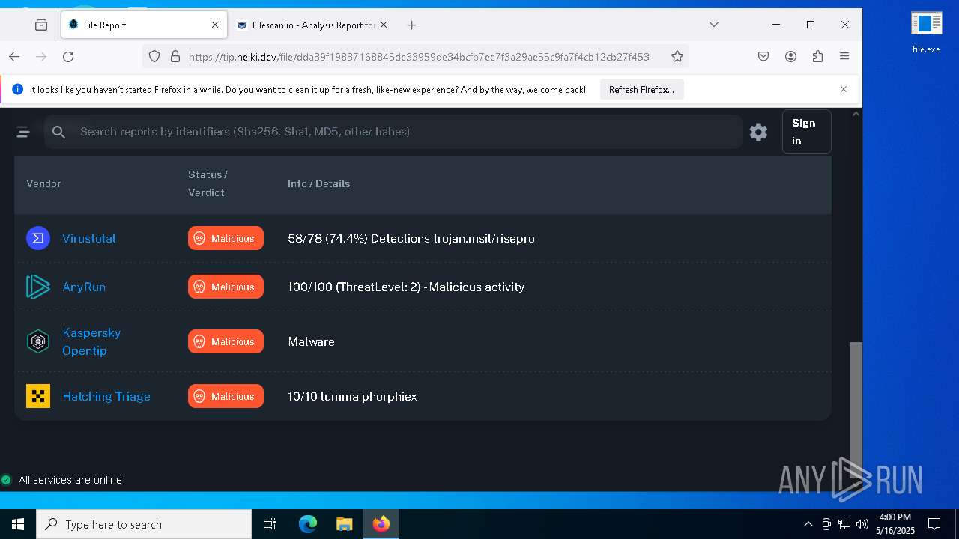959x539 pixels.
Task: Click the search magnifier icon
Action: (x=59, y=132)
